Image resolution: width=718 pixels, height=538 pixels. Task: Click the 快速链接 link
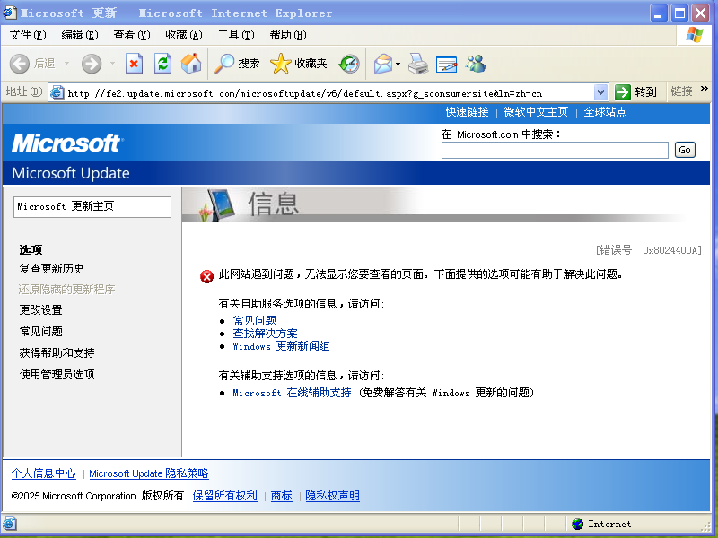(467, 112)
